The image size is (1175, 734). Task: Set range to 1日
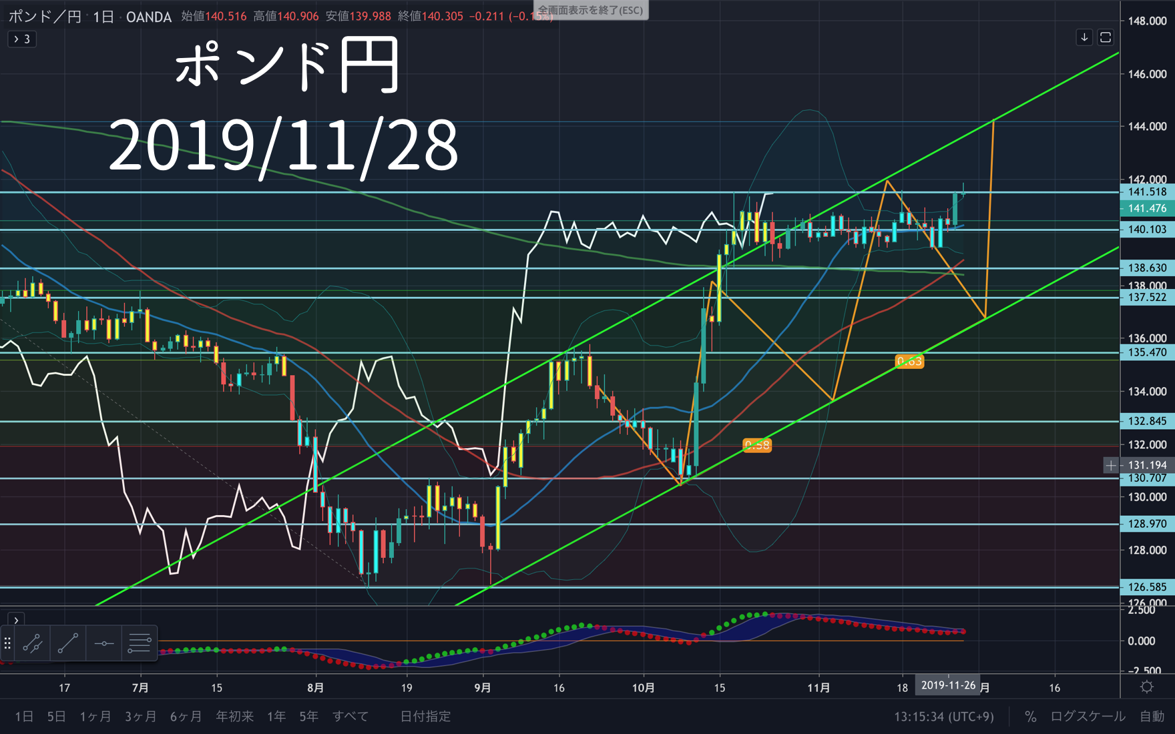coord(24,716)
